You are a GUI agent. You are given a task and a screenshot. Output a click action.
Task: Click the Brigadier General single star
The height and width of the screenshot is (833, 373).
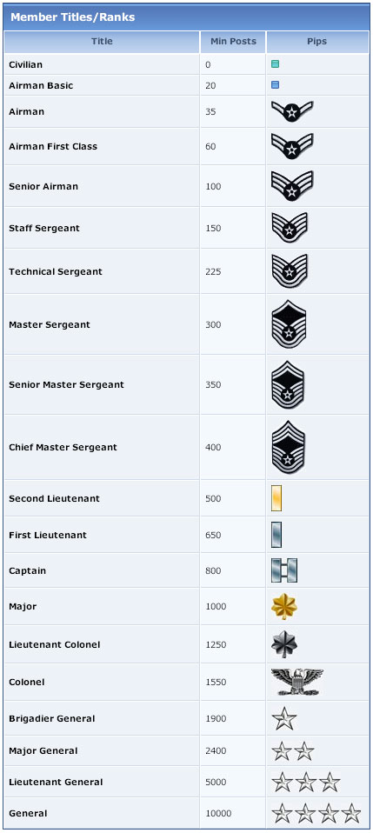283,718
